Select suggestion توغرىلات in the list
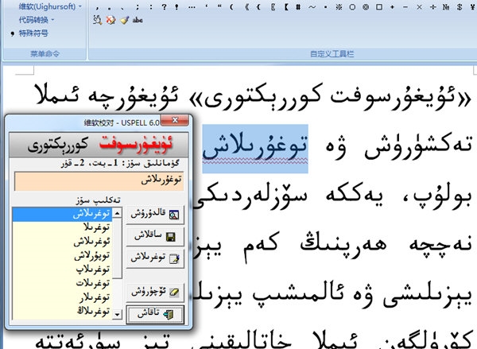 pos(62,284)
